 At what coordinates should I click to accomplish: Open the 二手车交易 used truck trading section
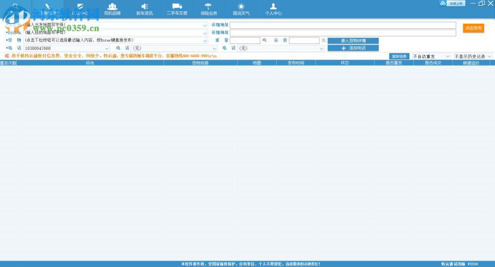177,9
